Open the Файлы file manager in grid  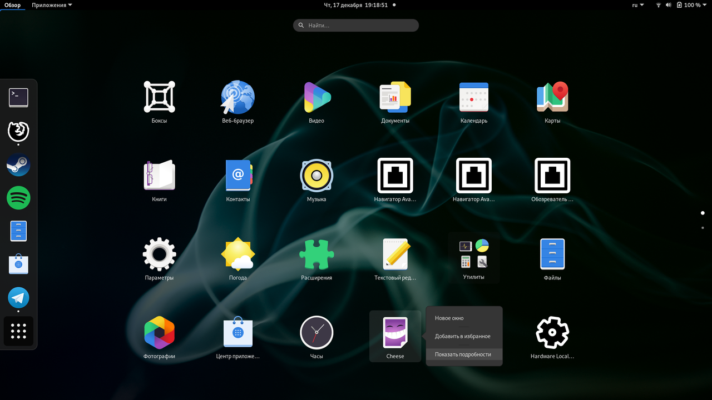click(x=552, y=254)
